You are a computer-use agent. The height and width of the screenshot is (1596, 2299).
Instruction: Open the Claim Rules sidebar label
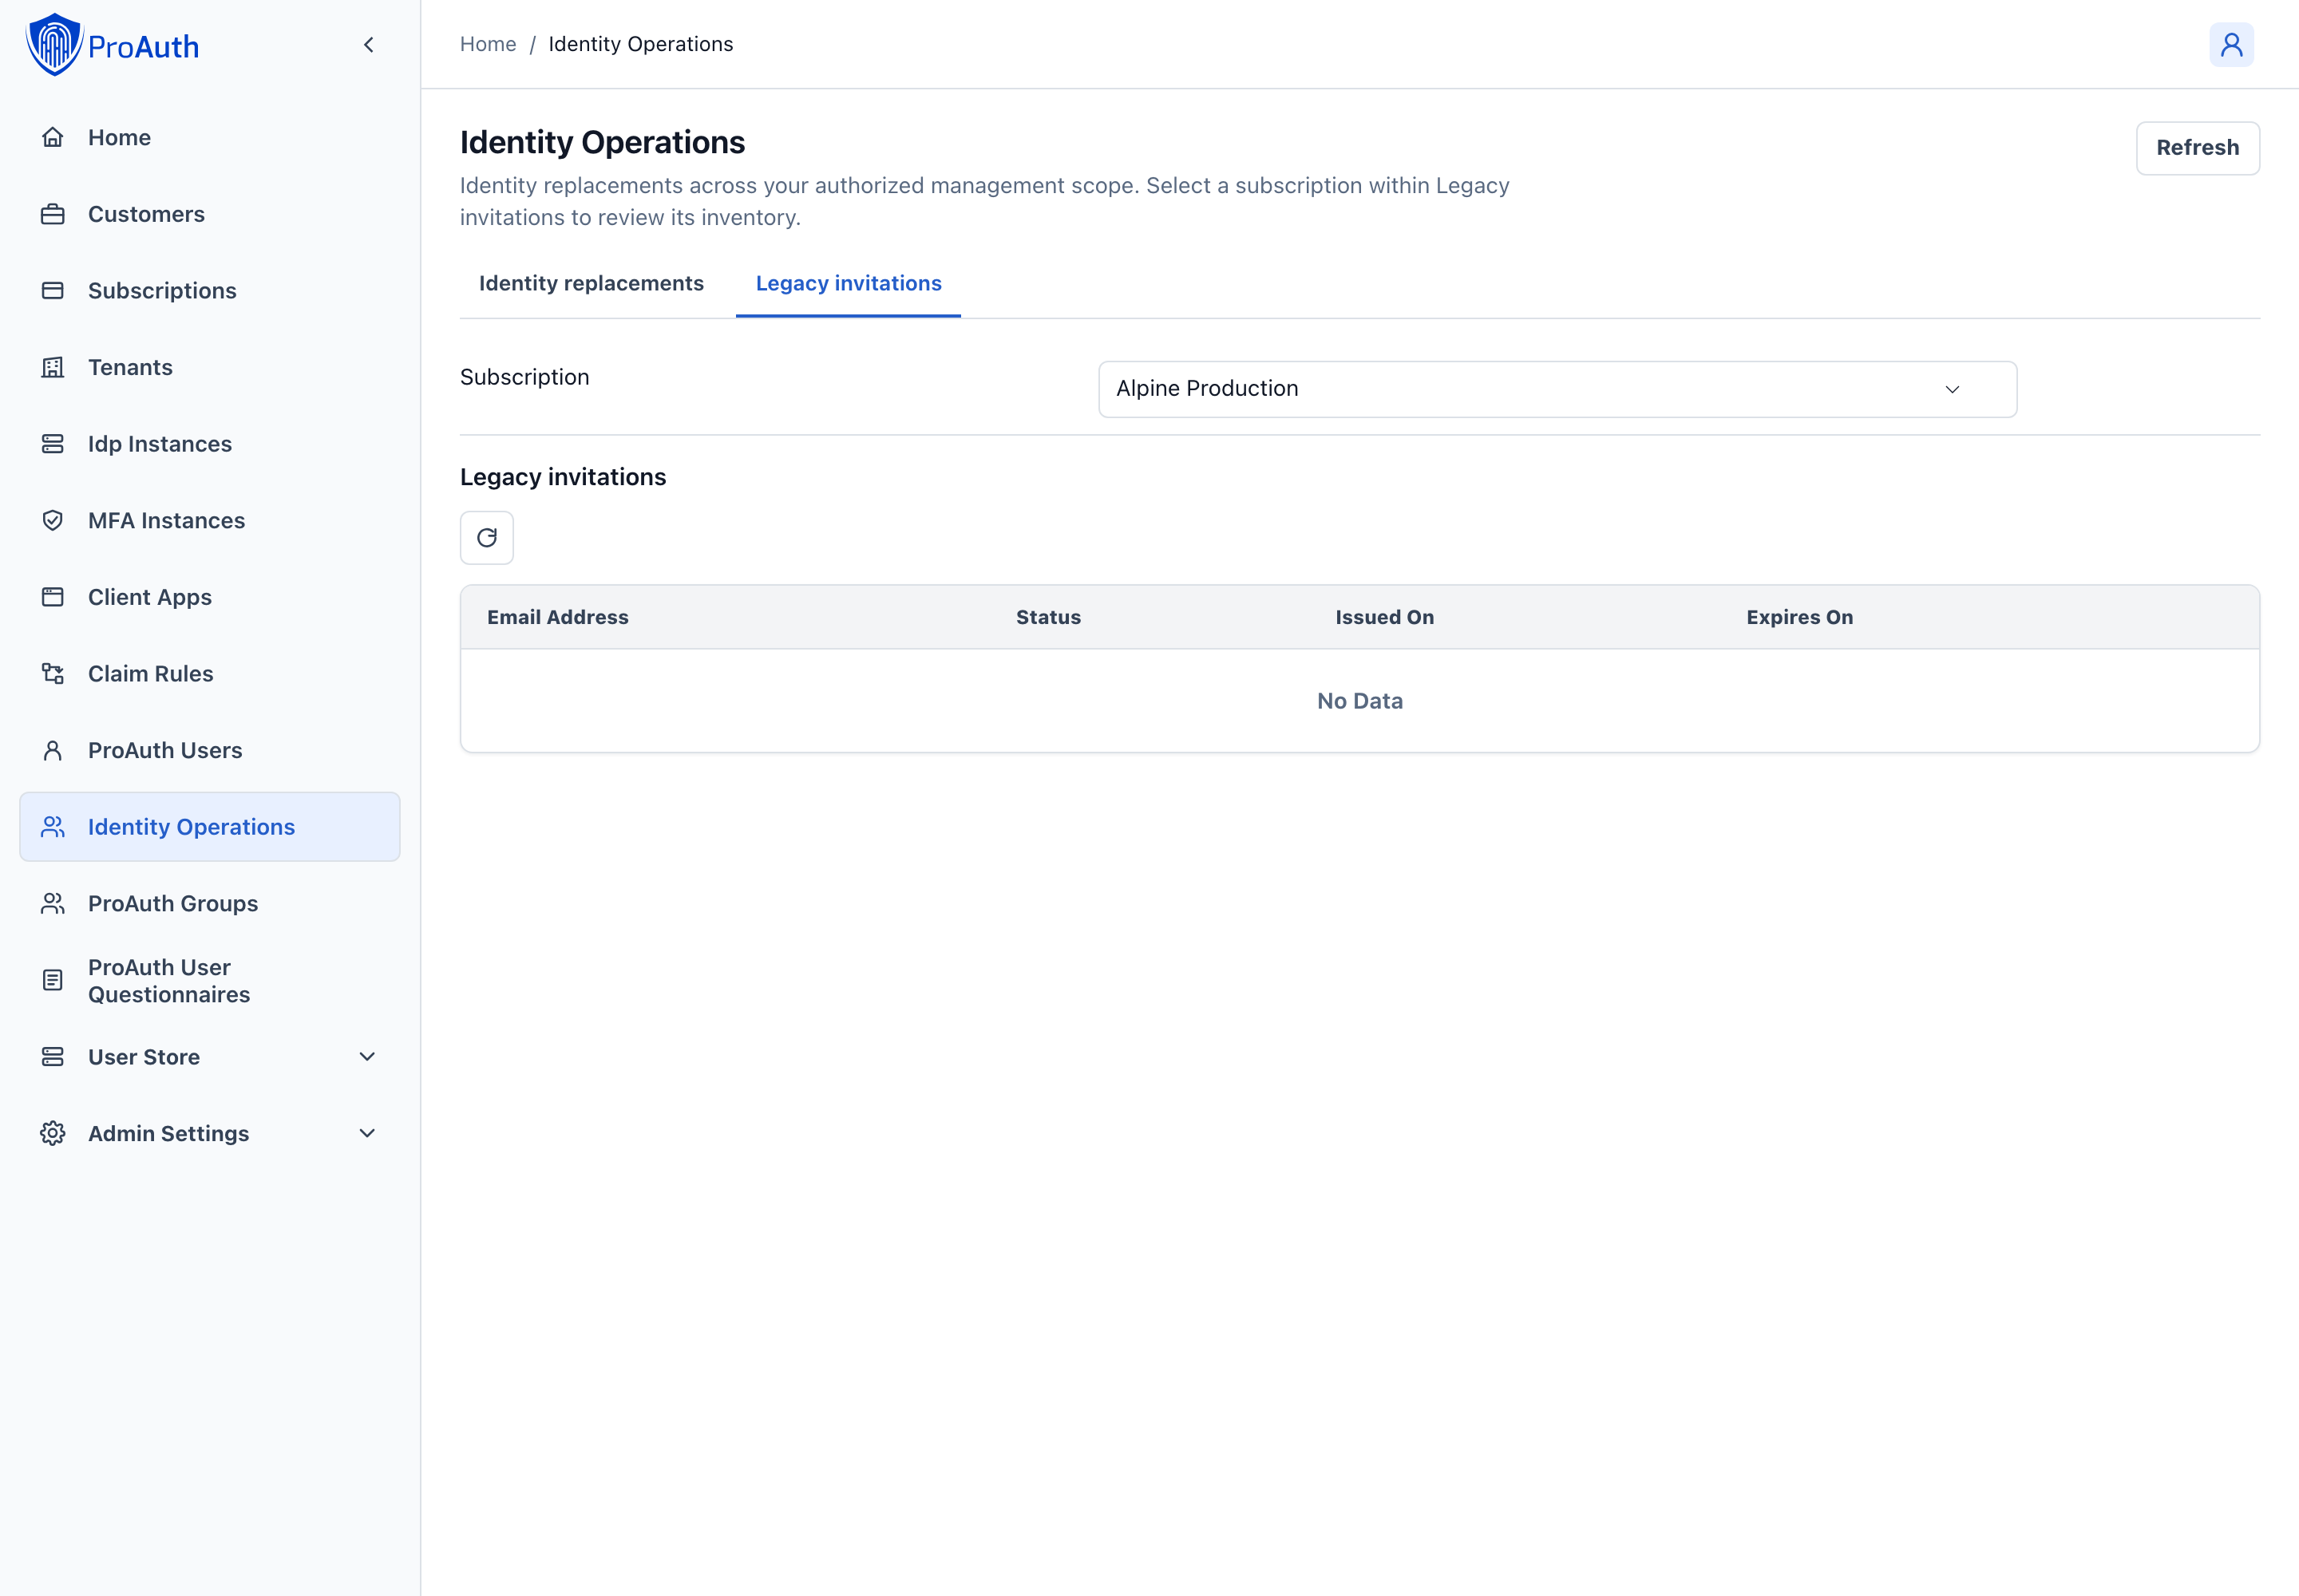(x=151, y=674)
